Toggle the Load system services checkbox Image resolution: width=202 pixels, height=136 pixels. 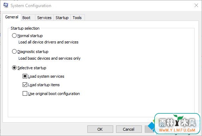pos(25,76)
